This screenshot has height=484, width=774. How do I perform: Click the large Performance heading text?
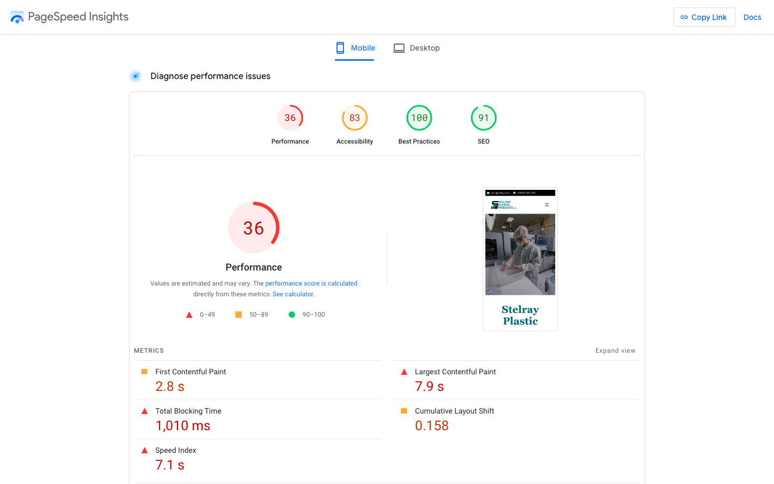pos(254,267)
